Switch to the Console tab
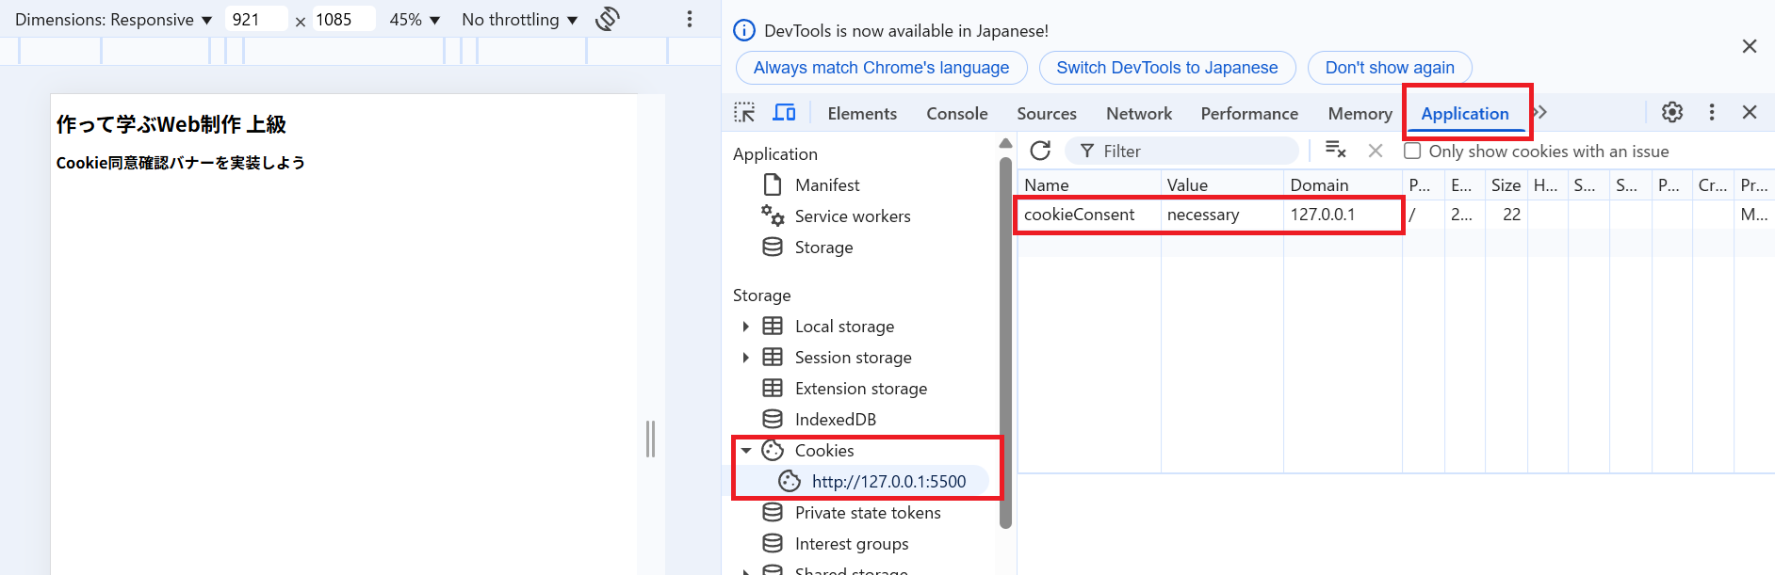This screenshot has height=575, width=1775. click(956, 113)
